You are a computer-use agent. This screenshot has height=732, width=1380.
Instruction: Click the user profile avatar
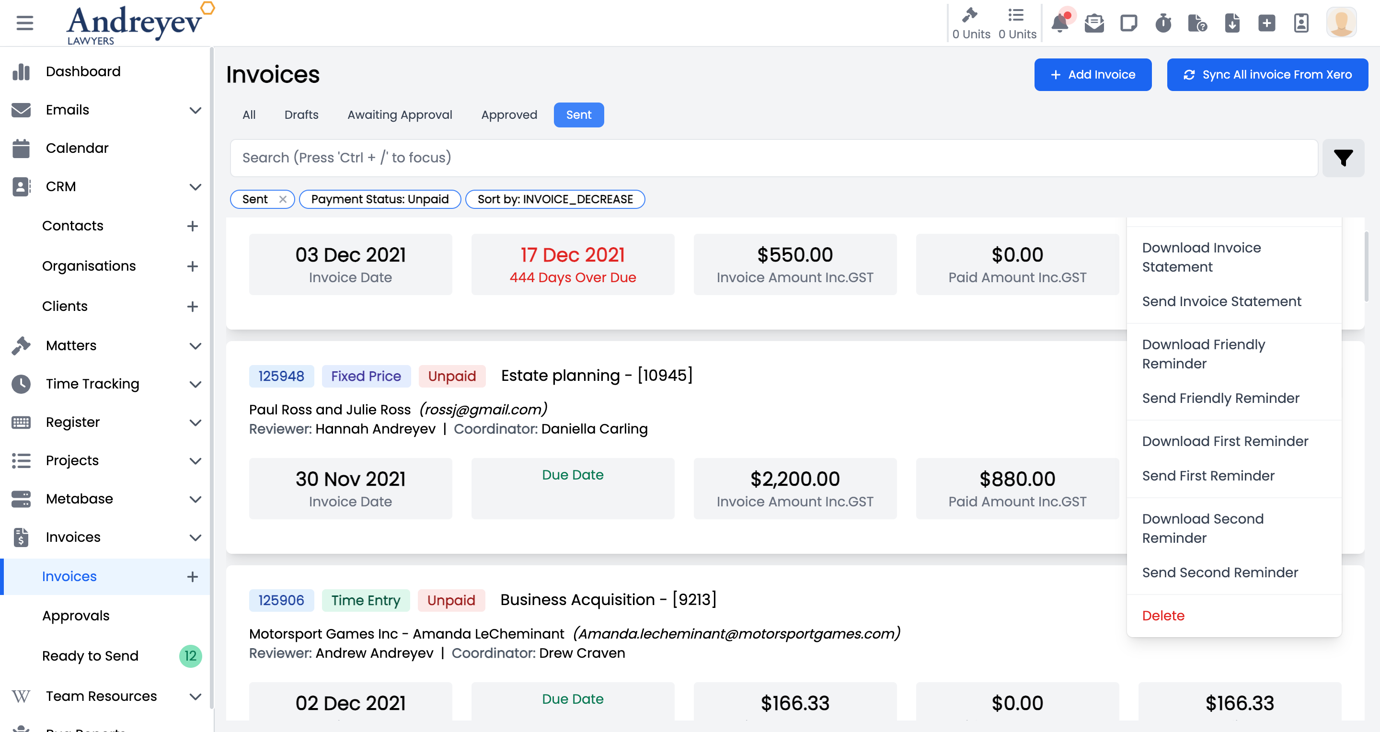[1341, 23]
